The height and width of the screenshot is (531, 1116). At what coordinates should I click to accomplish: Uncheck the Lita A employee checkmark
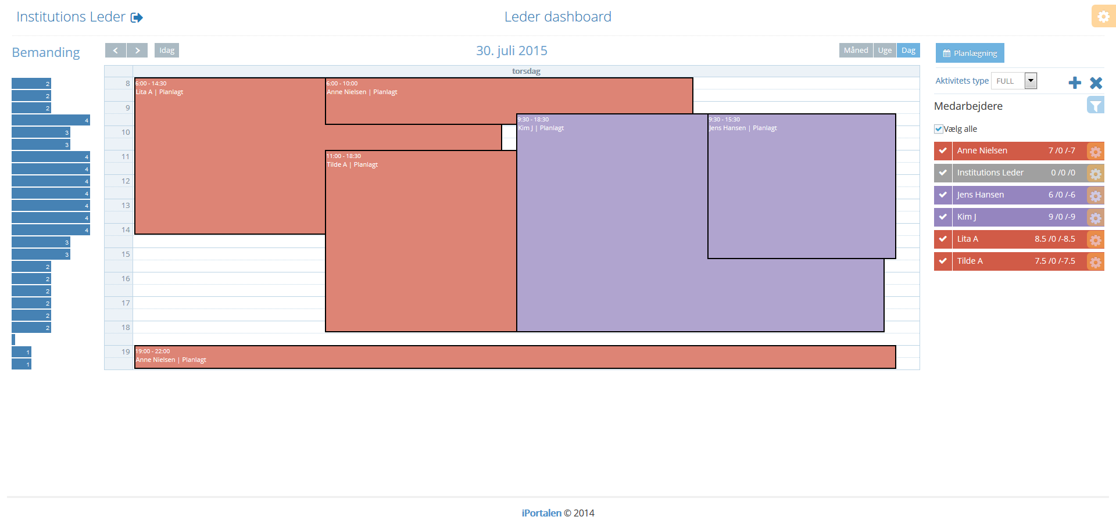943,239
